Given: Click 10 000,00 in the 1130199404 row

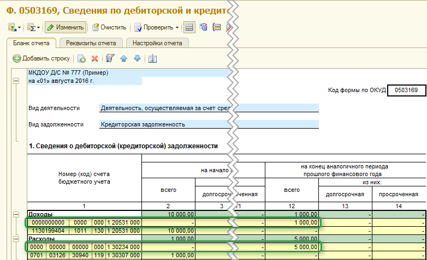Looking at the screenshot, I should [168, 231].
